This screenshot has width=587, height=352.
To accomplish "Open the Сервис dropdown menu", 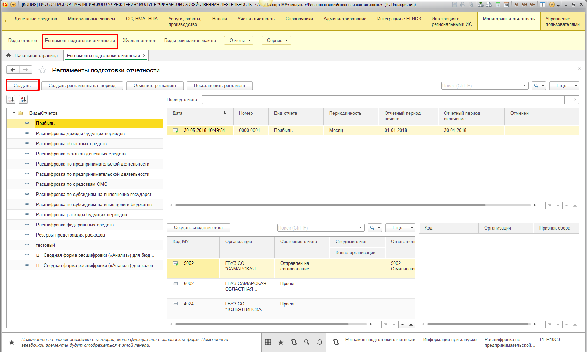I will (x=277, y=41).
